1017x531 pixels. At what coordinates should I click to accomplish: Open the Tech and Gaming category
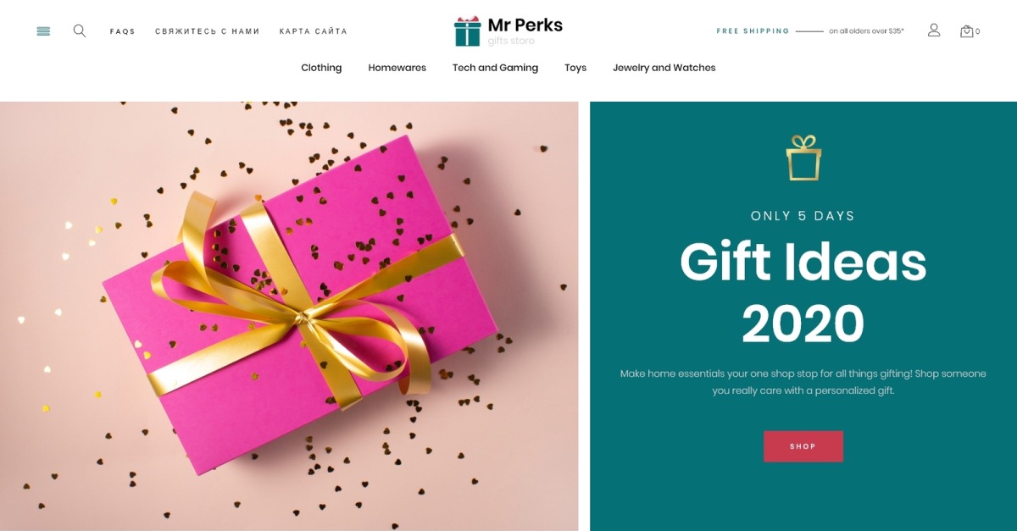495,68
